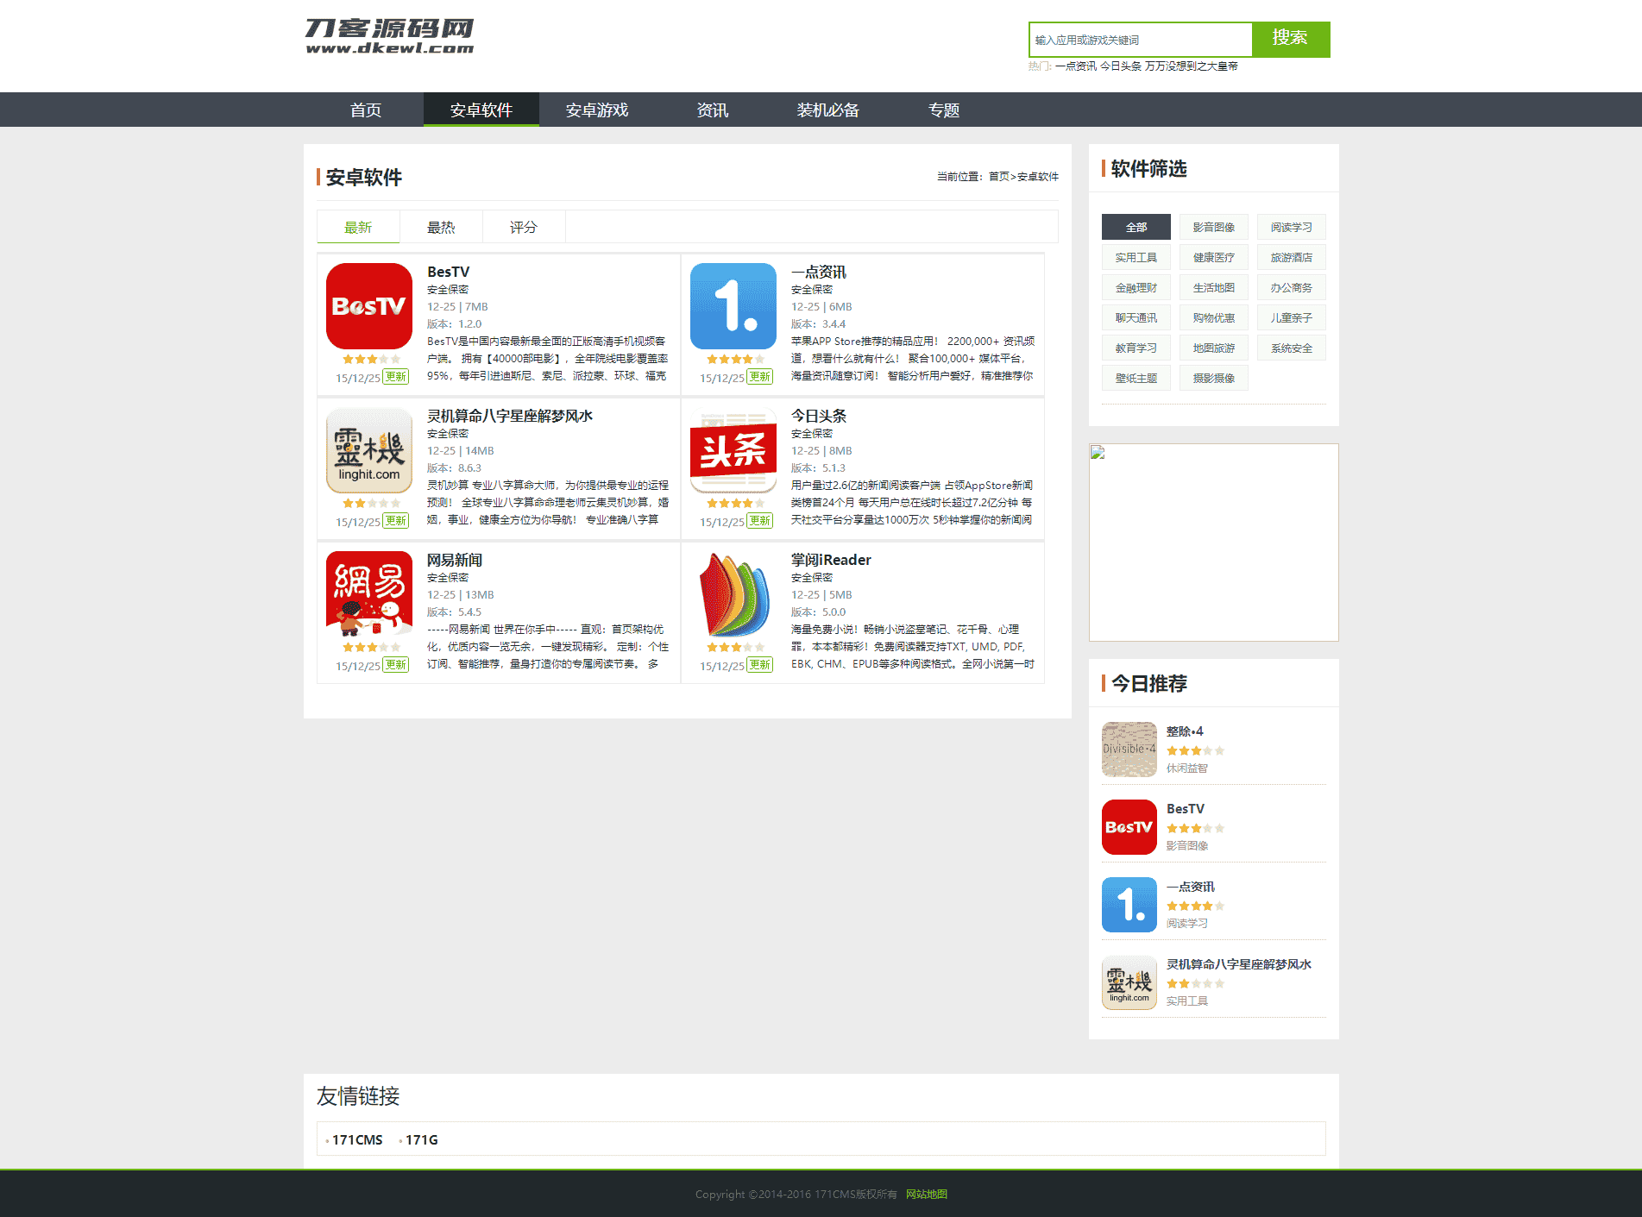Filter software by 系统安全

point(1292,348)
